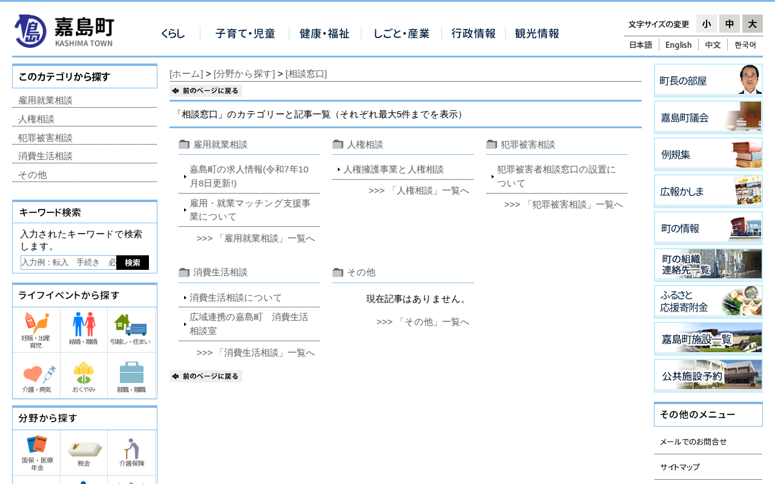View the 「雇用就業相談」一覧へ list link
775x484 pixels.
point(256,238)
